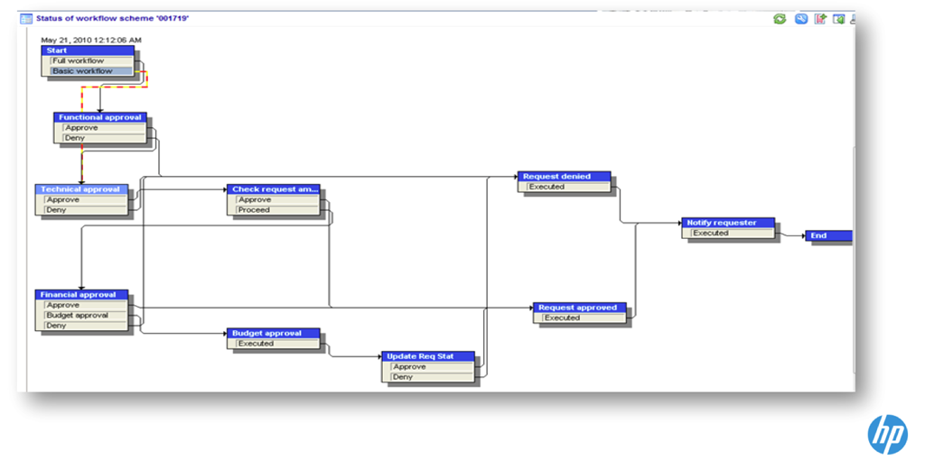This screenshot has height=469, width=925.
Task: Click the workflow scheme status panel icon
Action: coord(26,19)
